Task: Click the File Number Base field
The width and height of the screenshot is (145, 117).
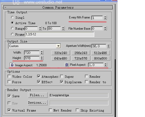Action: point(97,28)
